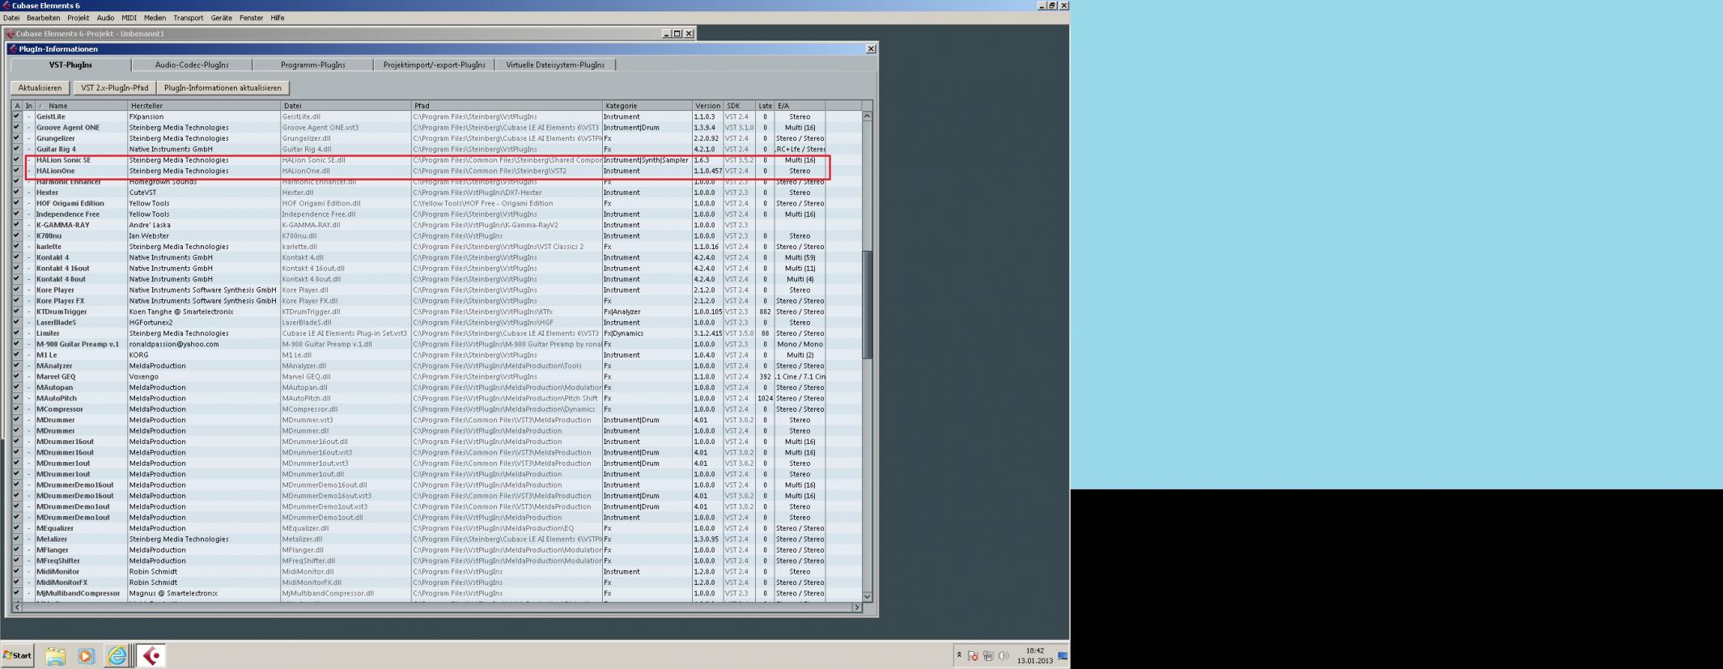The width and height of the screenshot is (1723, 669).
Task: Show hidden system tray icons
Action: [x=959, y=656]
